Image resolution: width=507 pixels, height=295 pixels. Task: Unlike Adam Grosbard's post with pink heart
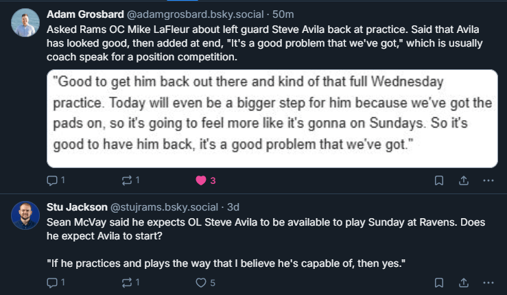tap(201, 180)
